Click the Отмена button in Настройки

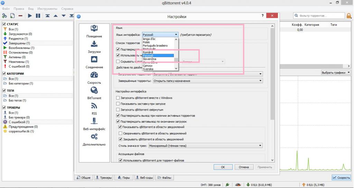[x=244, y=167]
